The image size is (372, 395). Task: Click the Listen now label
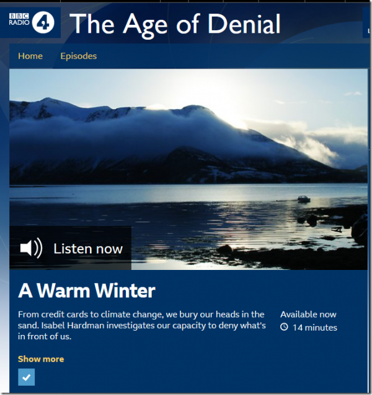click(88, 249)
